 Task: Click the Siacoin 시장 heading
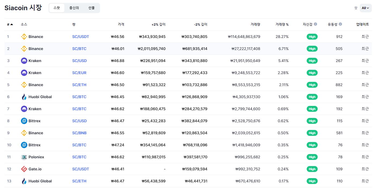point(23,8)
